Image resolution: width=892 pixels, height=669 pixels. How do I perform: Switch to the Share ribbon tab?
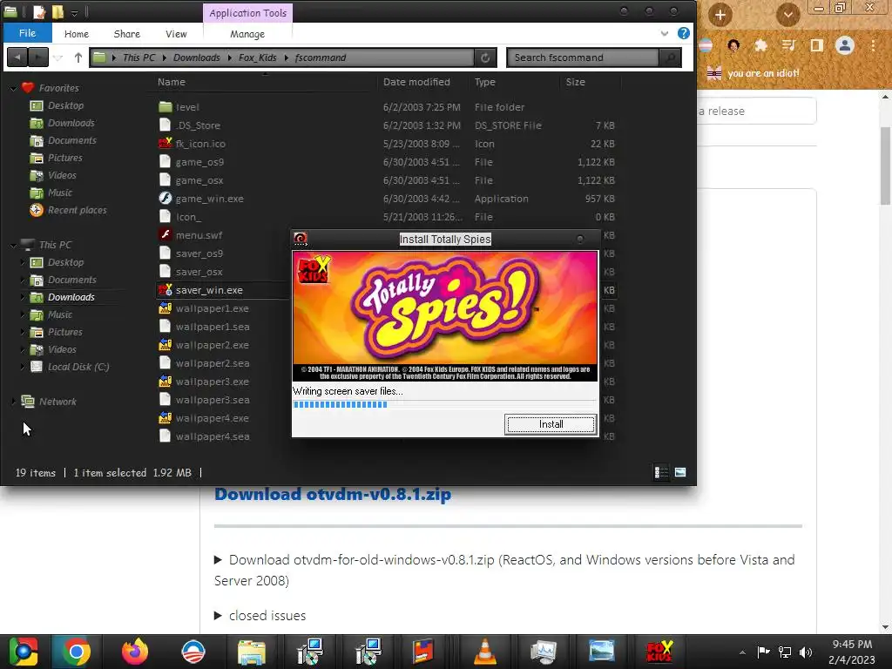(127, 34)
